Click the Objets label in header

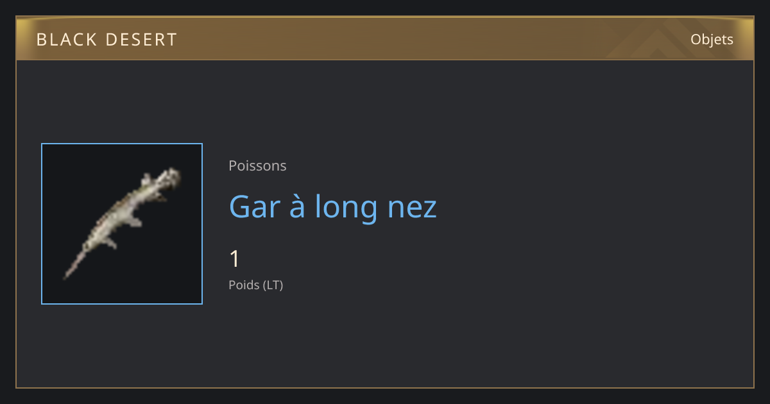(x=712, y=39)
